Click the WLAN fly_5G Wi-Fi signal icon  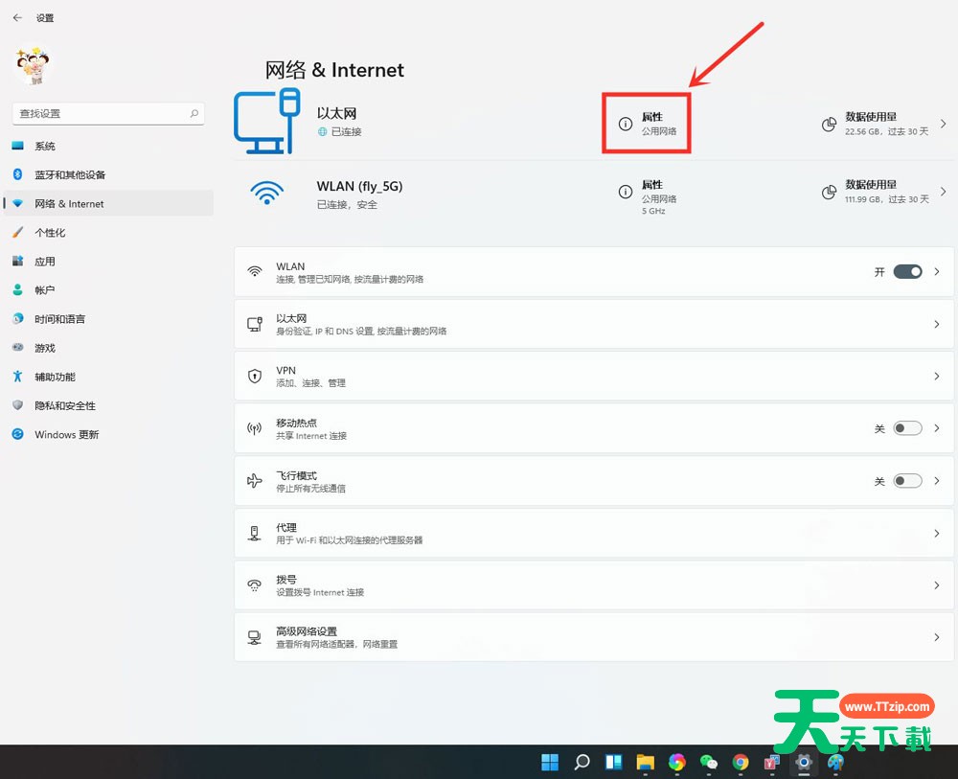coord(266,192)
